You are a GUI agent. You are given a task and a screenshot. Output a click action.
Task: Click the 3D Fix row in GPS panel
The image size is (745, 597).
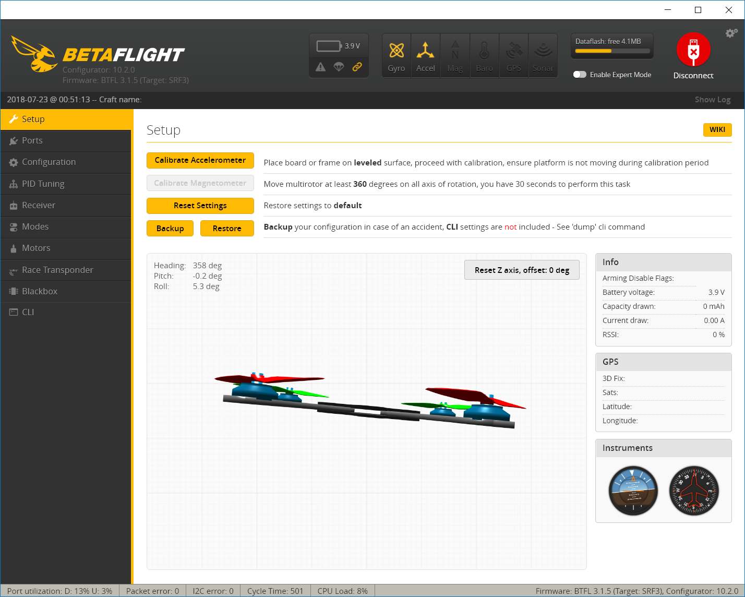click(664, 378)
